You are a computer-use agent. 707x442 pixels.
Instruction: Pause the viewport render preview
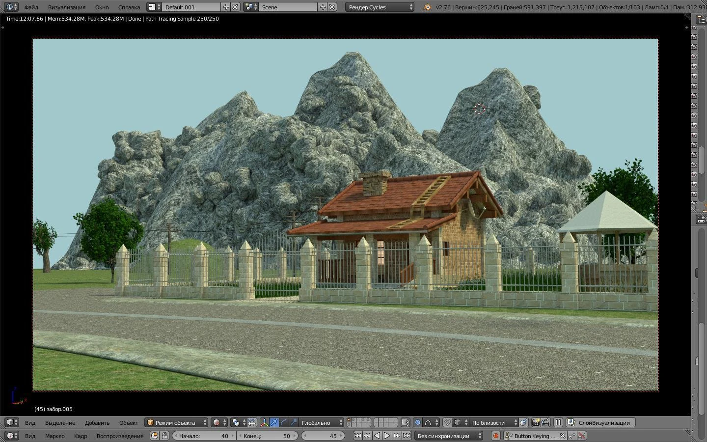[x=558, y=422]
